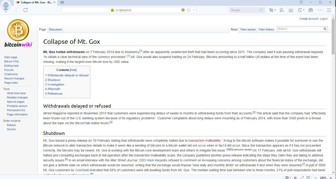The height and width of the screenshot is (179, 336).
Task: Switch to the Discussion tab
Action: 55,29
